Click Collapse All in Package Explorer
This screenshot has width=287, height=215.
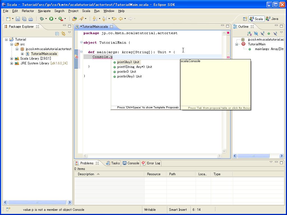click(x=57, y=34)
